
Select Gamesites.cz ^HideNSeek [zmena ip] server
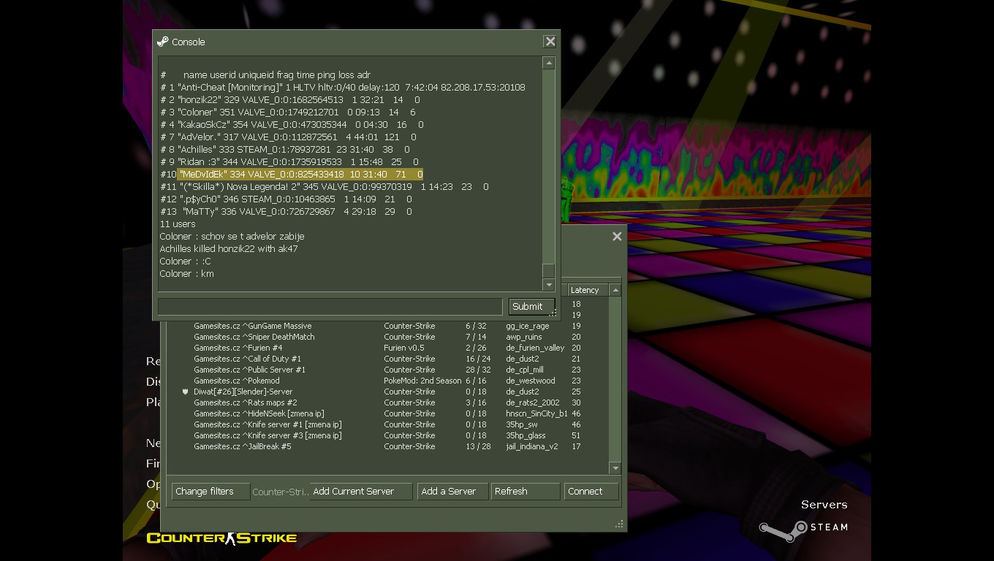pos(387,413)
